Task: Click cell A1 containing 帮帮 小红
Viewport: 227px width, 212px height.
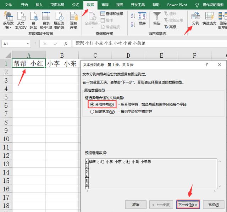Action: [x=29, y=63]
